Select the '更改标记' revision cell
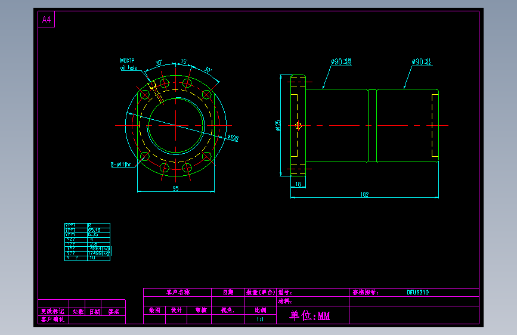This screenshot has height=335, width=517. [52, 312]
